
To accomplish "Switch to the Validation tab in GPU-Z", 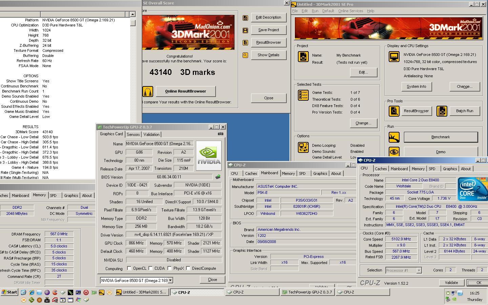I will (151, 135).
